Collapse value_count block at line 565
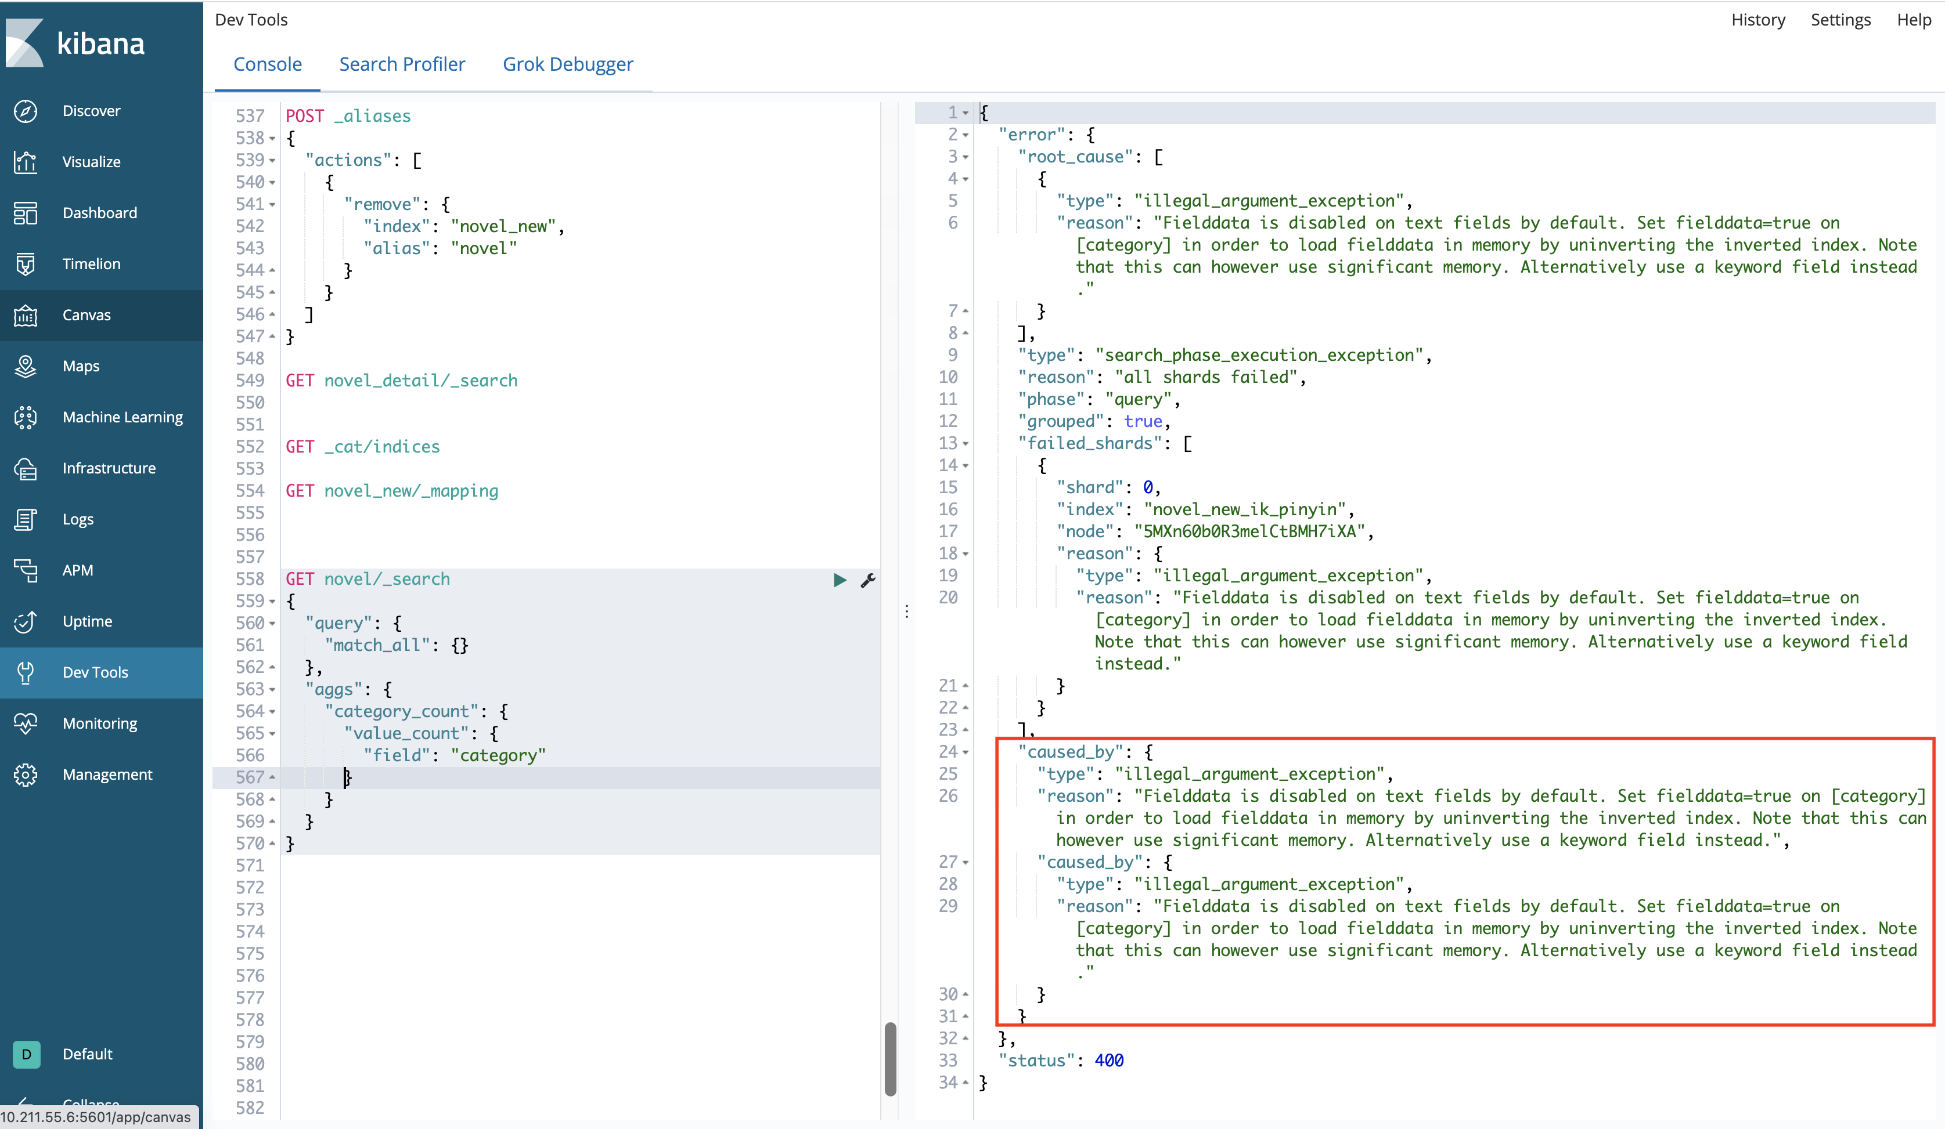The image size is (1945, 1129). [272, 734]
